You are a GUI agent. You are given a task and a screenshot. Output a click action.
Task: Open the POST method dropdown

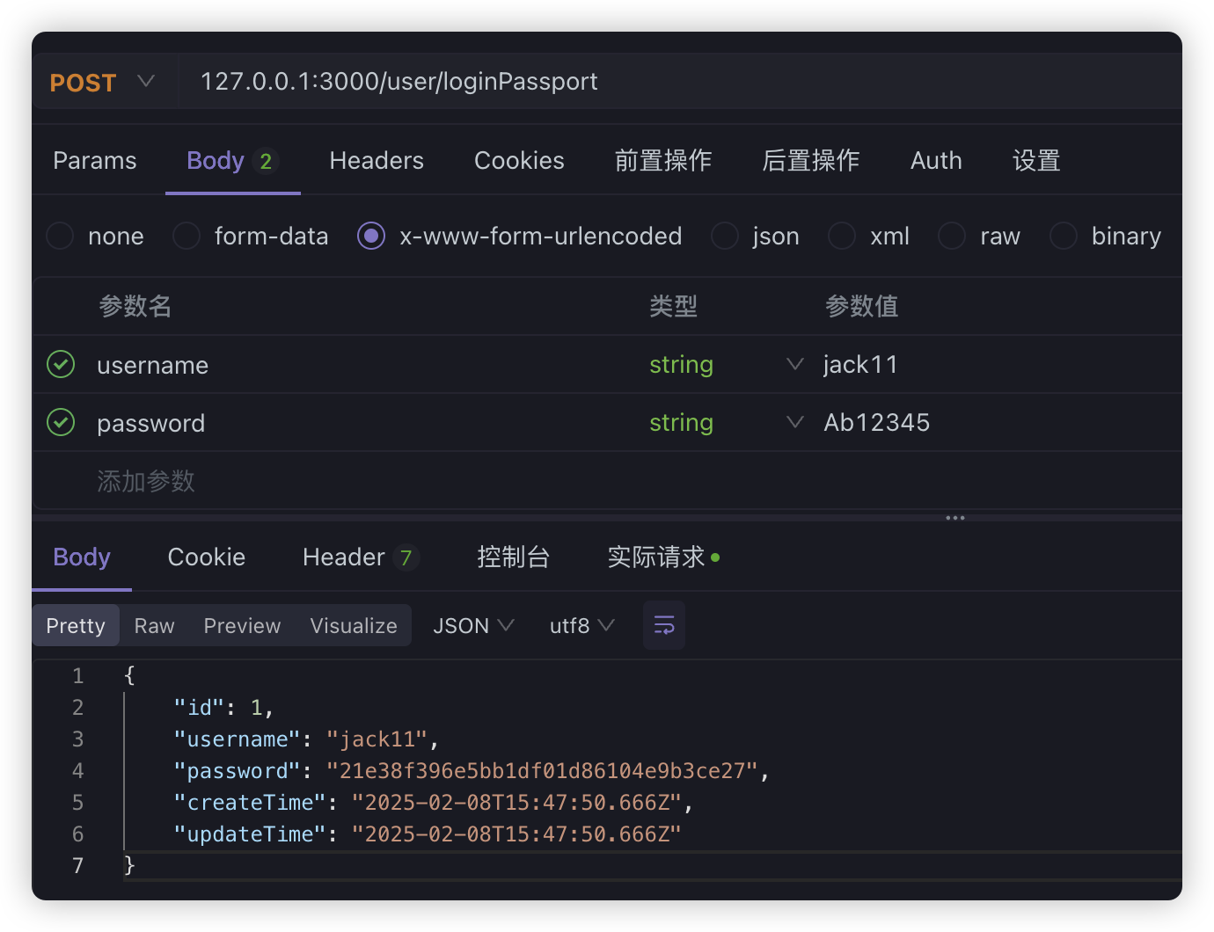pos(101,82)
